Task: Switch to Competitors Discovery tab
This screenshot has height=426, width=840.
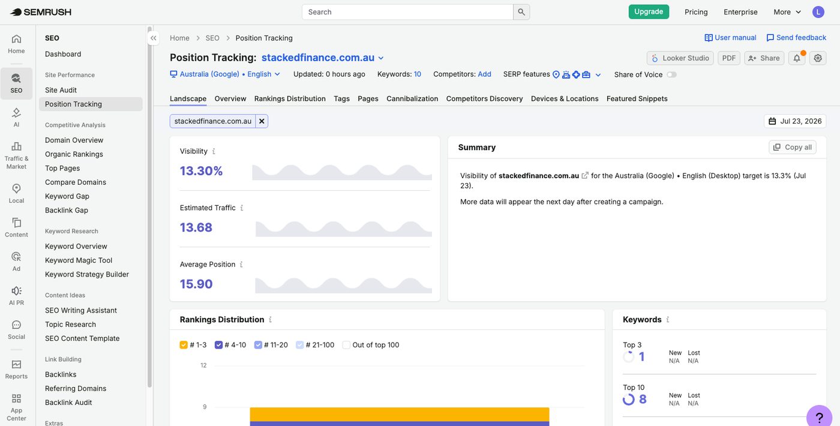Action: 484,98
